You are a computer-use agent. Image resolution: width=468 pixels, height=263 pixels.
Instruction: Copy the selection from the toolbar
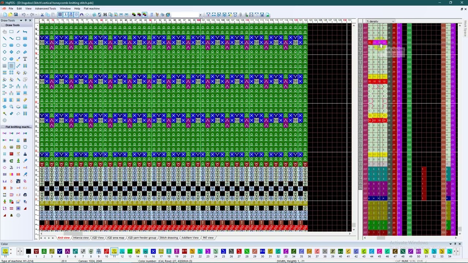(48, 15)
